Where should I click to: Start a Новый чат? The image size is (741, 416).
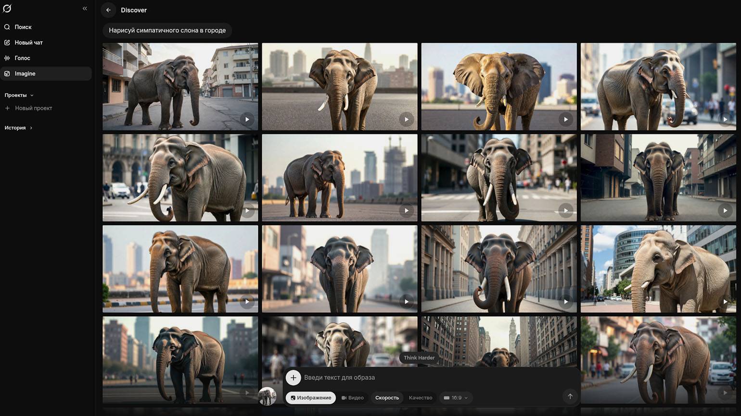(28, 43)
